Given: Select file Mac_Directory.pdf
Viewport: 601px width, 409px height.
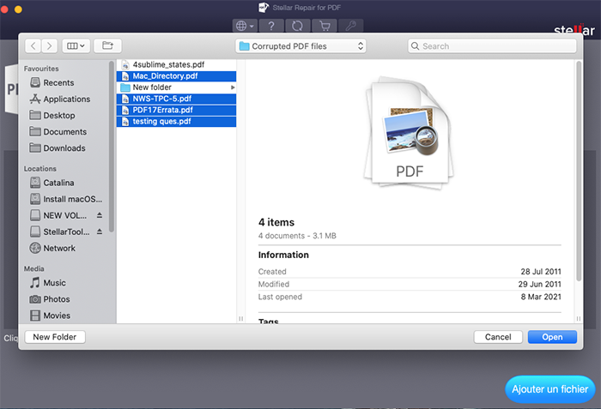Looking at the screenshot, I should click(176, 75).
